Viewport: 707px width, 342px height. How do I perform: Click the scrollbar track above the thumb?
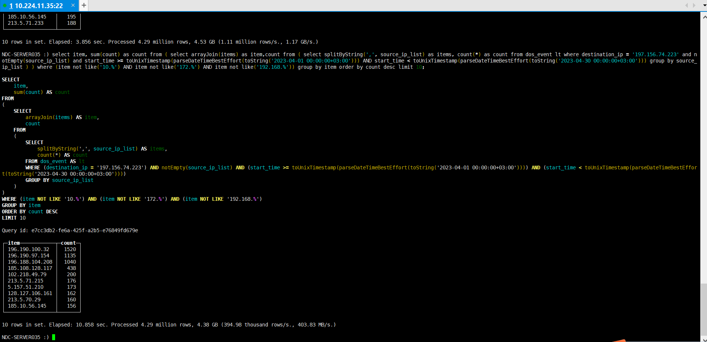click(x=704, y=148)
